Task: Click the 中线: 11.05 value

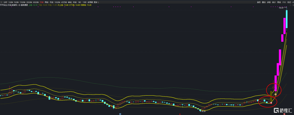Action: pos(52,5)
